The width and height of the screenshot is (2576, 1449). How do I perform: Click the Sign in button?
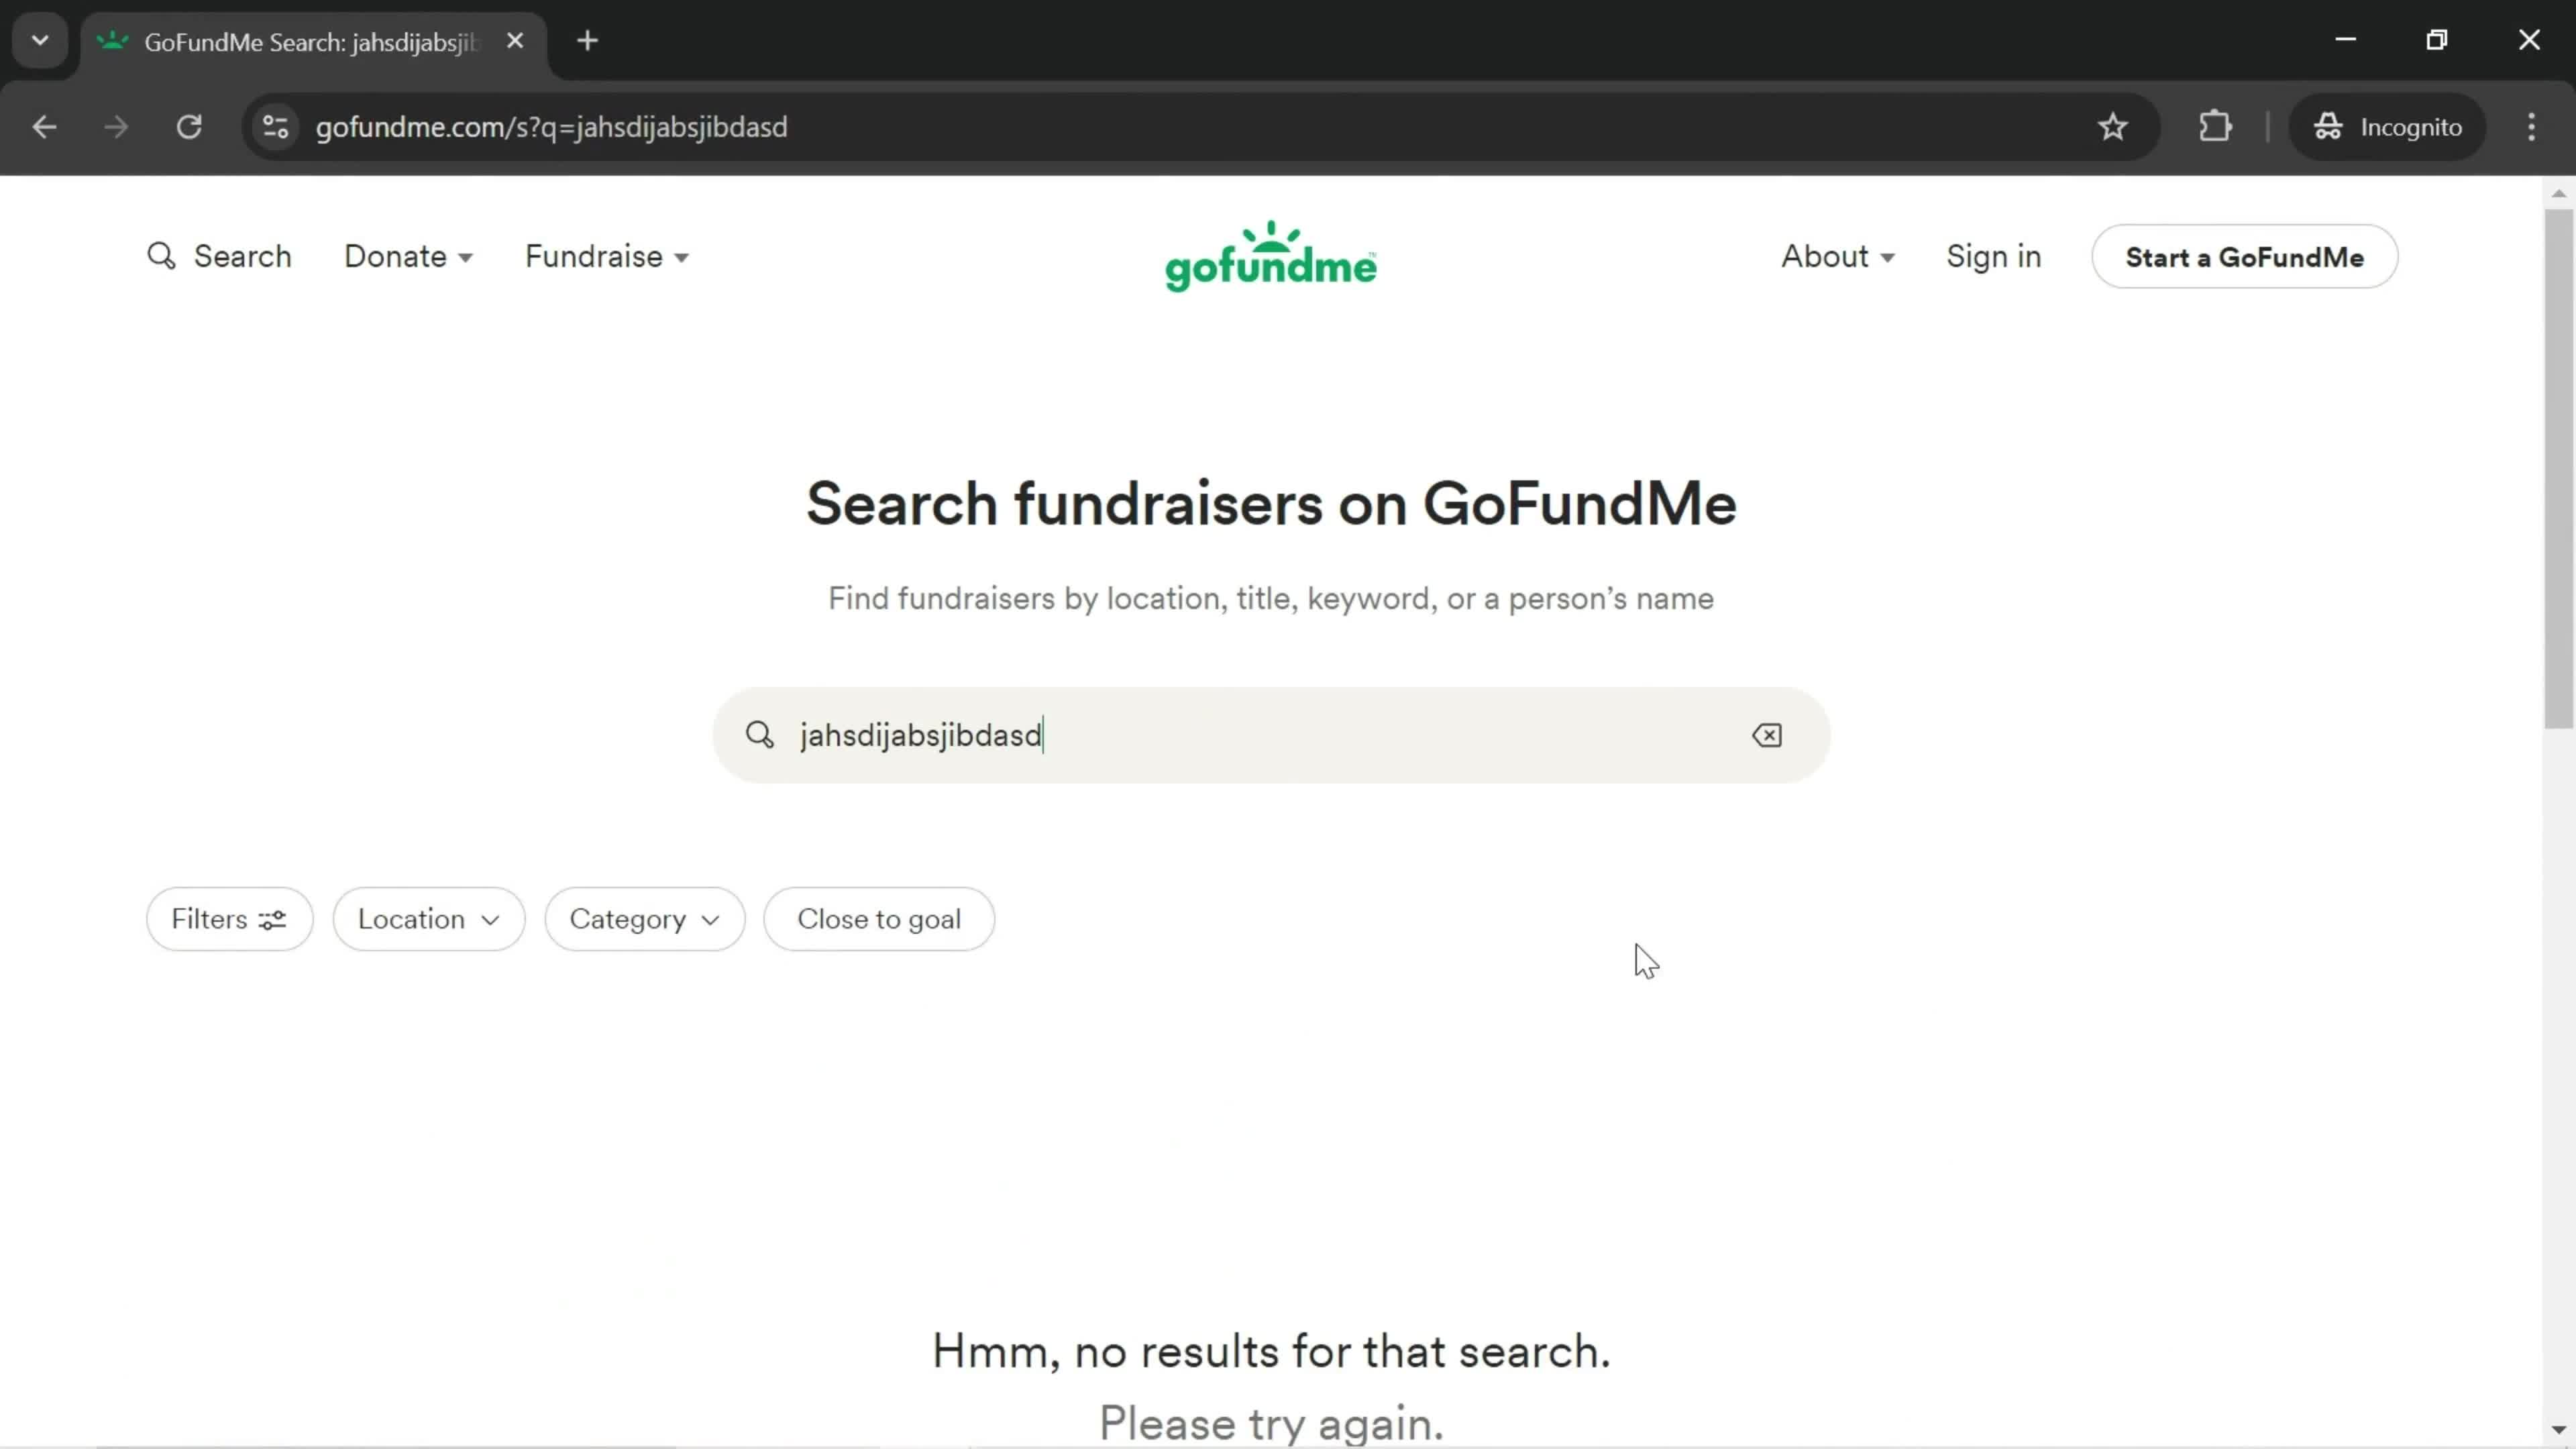coord(1994,256)
